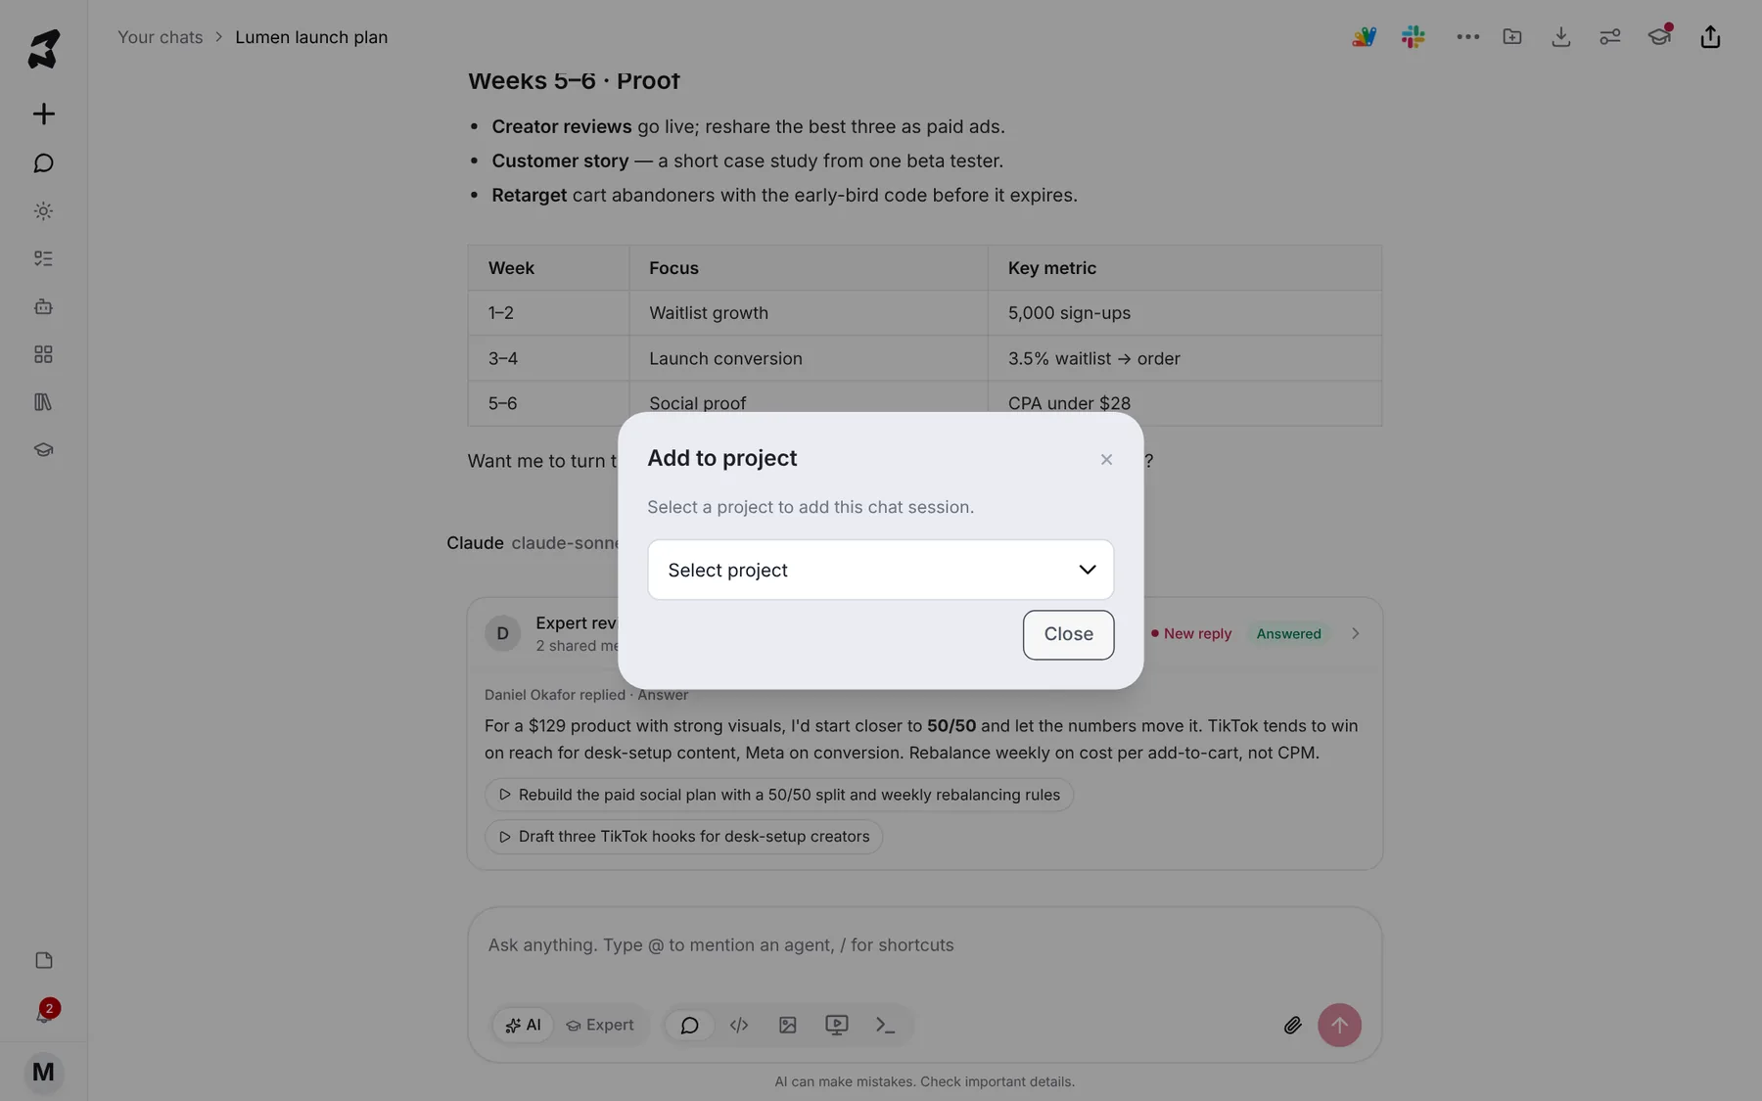Select code mode icon in composer

[739, 1025]
